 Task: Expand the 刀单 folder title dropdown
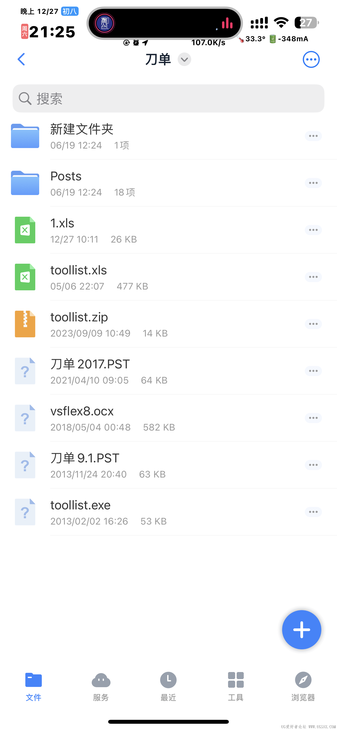(184, 60)
